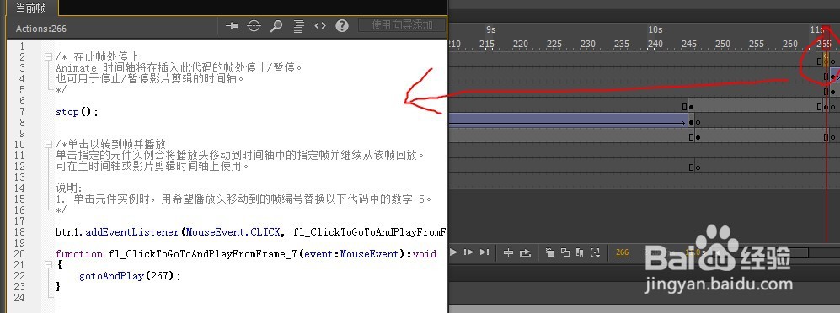Select the blank keyframe at frame 246 in lowest layer
Image resolution: width=840 pixels, height=313 pixels.
pos(698,167)
